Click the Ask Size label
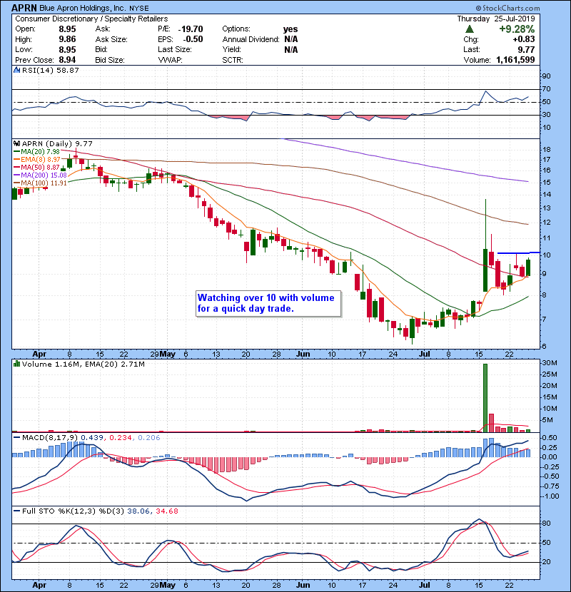571x592 pixels. tap(111, 39)
